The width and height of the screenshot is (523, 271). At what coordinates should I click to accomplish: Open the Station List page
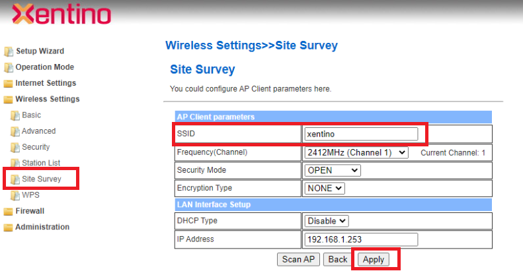(x=41, y=163)
